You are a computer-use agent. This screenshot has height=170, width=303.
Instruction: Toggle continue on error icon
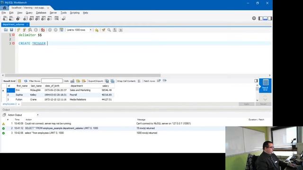(x=43, y=30)
